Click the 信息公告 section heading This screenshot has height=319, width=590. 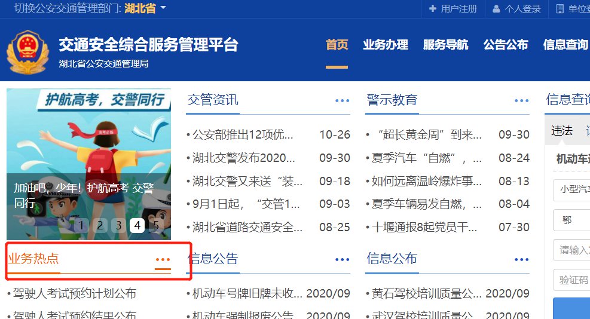pyautogui.click(x=213, y=259)
